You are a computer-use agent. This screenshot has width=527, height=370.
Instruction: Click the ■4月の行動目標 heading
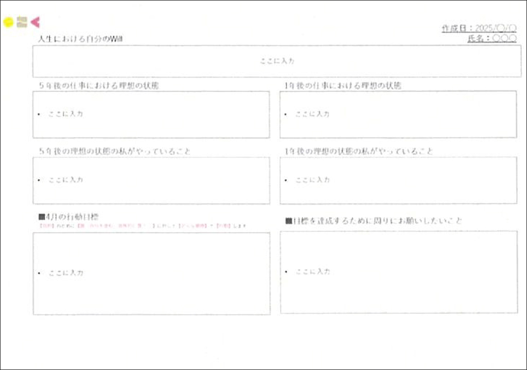(68, 216)
